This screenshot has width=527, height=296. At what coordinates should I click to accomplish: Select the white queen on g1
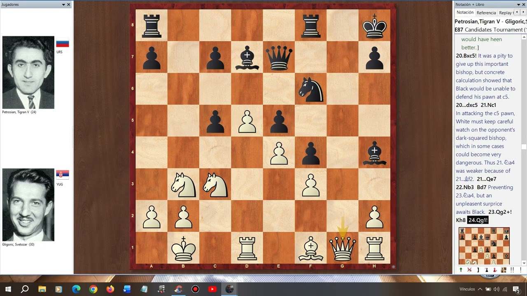tap(343, 248)
